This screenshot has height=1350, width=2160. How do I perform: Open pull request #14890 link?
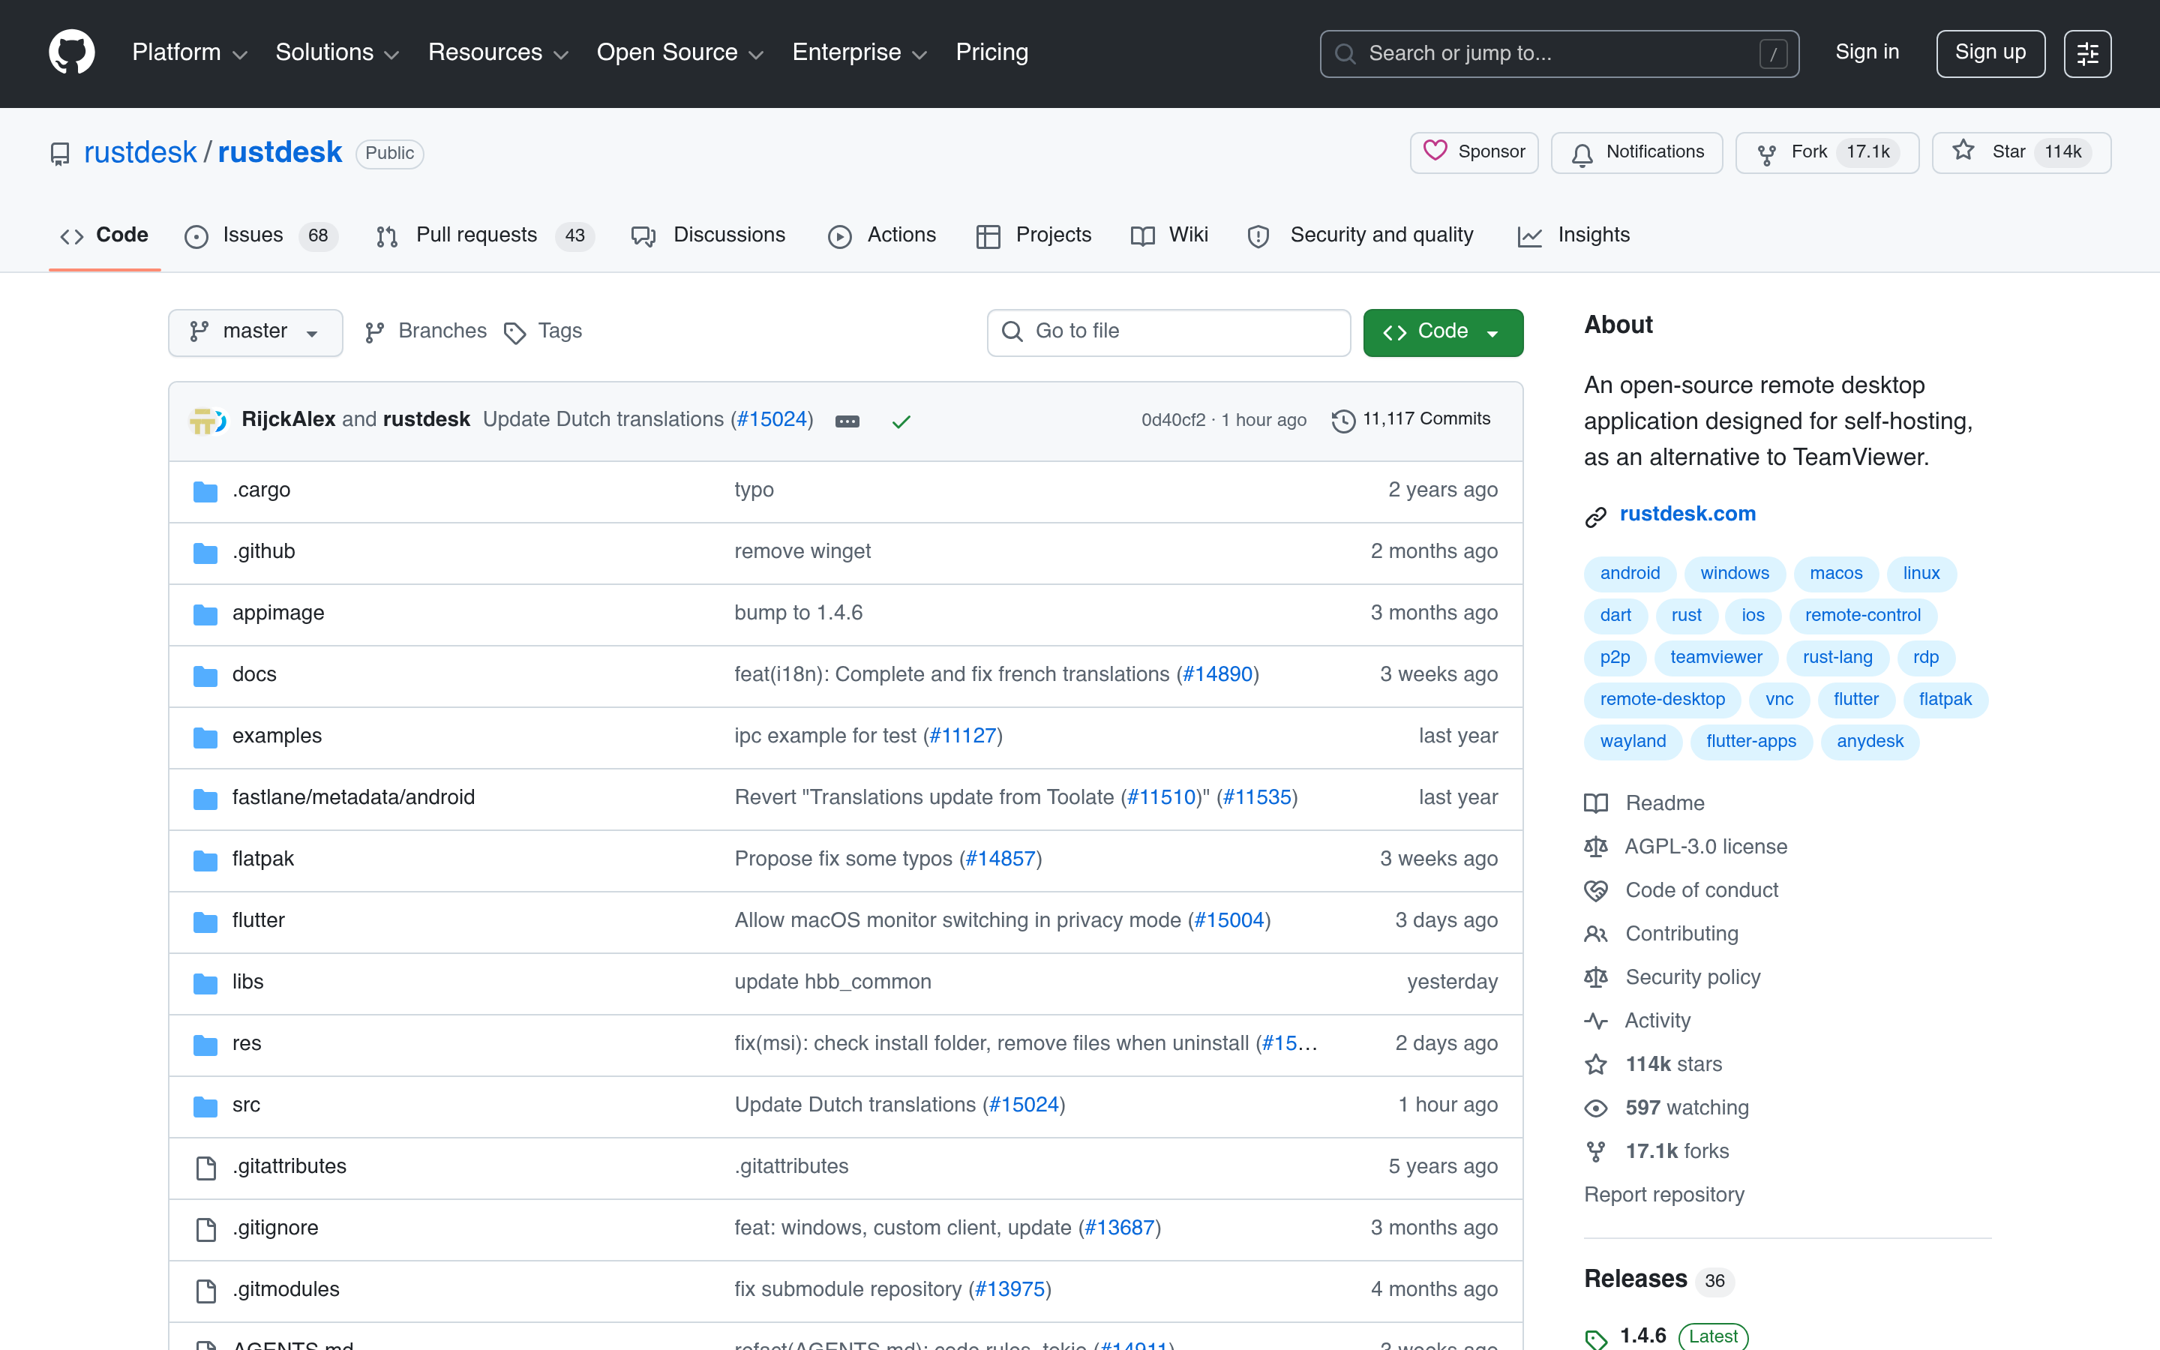[1217, 675]
